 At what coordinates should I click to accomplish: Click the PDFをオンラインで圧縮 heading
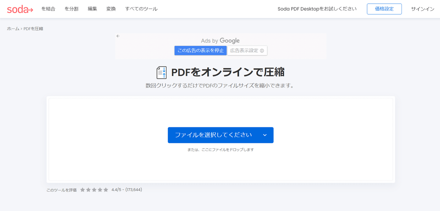click(x=228, y=72)
